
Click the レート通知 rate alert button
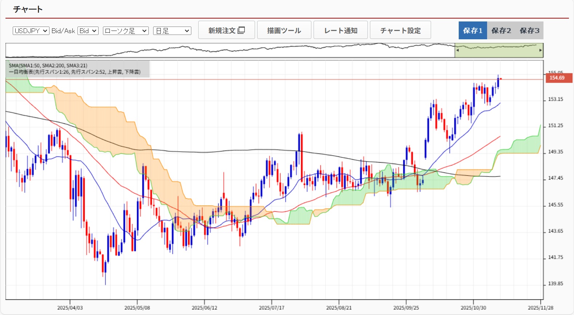pyautogui.click(x=340, y=30)
